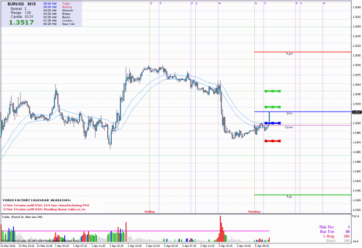Image resolution: width=362 pixels, height=248 pixels.
Task: Click FOREX FACTORY CALENDAR HEADLINES heading
Action: [x=37, y=200]
